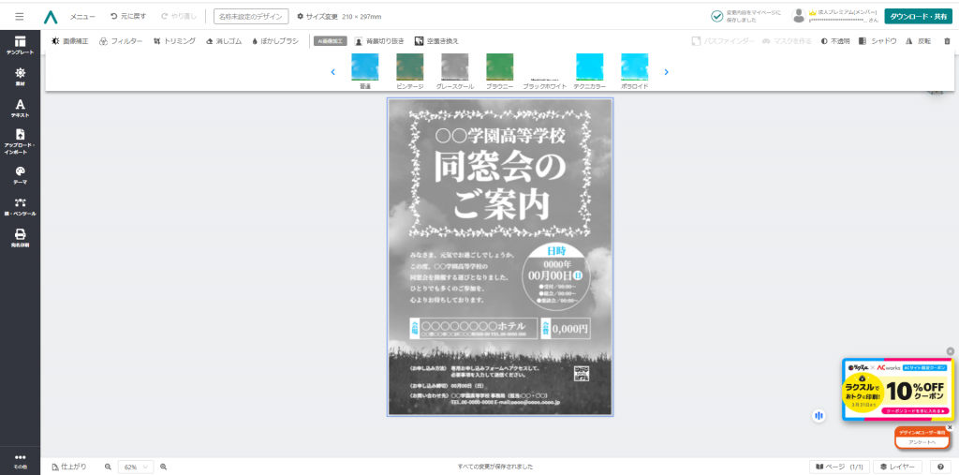The image size is (959, 475).
Task: Click アンケートへ survey button
Action: click(x=922, y=442)
